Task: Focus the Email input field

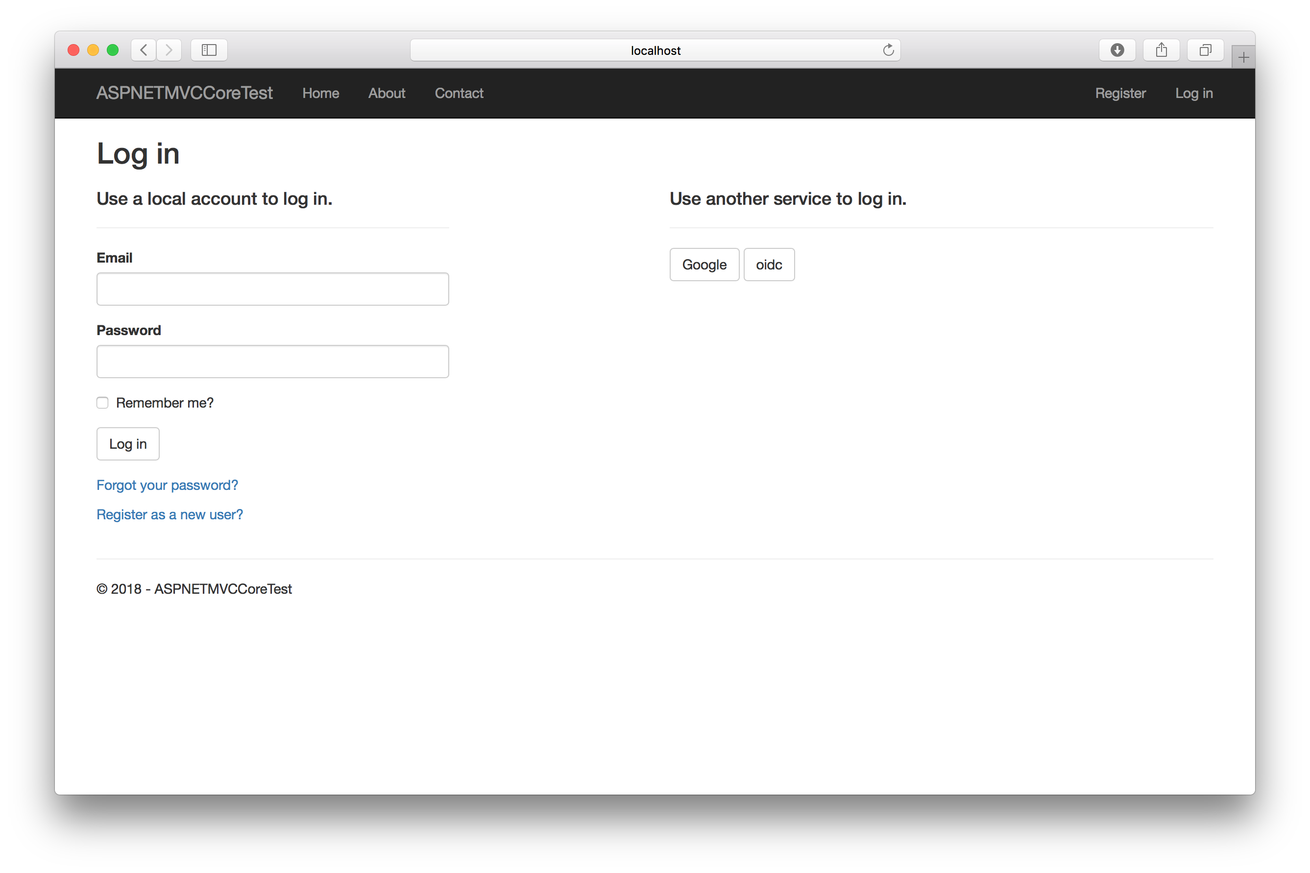Action: pos(273,289)
